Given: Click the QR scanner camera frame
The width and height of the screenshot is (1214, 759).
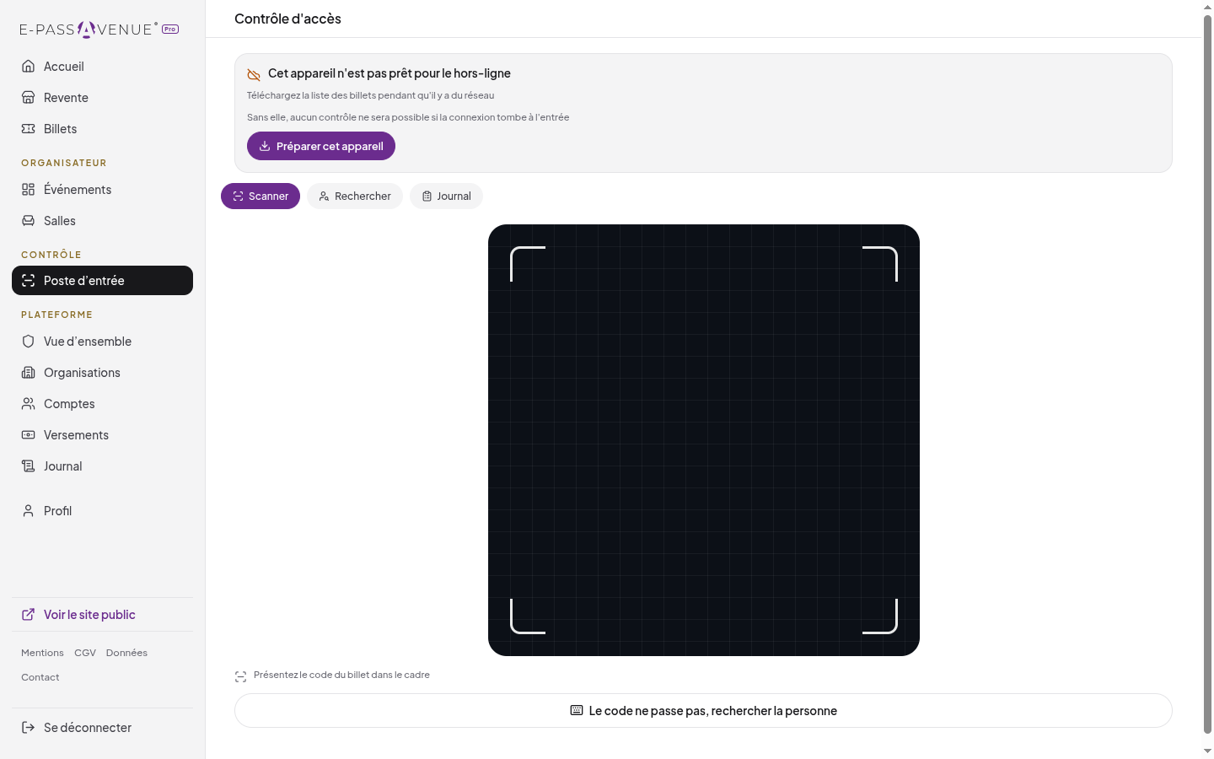Looking at the screenshot, I should [704, 440].
